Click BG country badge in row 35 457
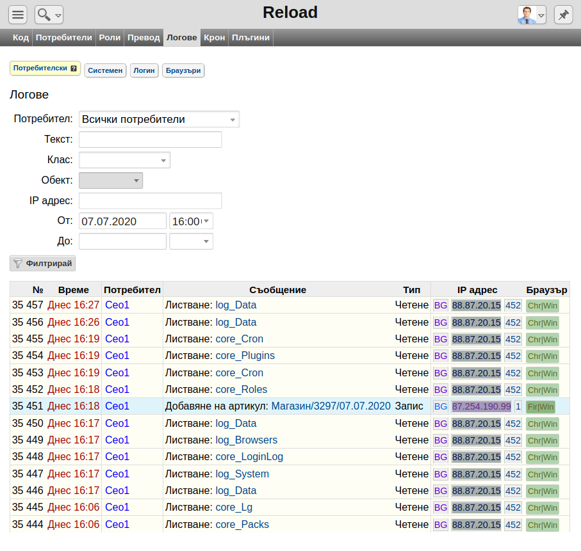The width and height of the screenshot is (581, 551). [x=441, y=305]
